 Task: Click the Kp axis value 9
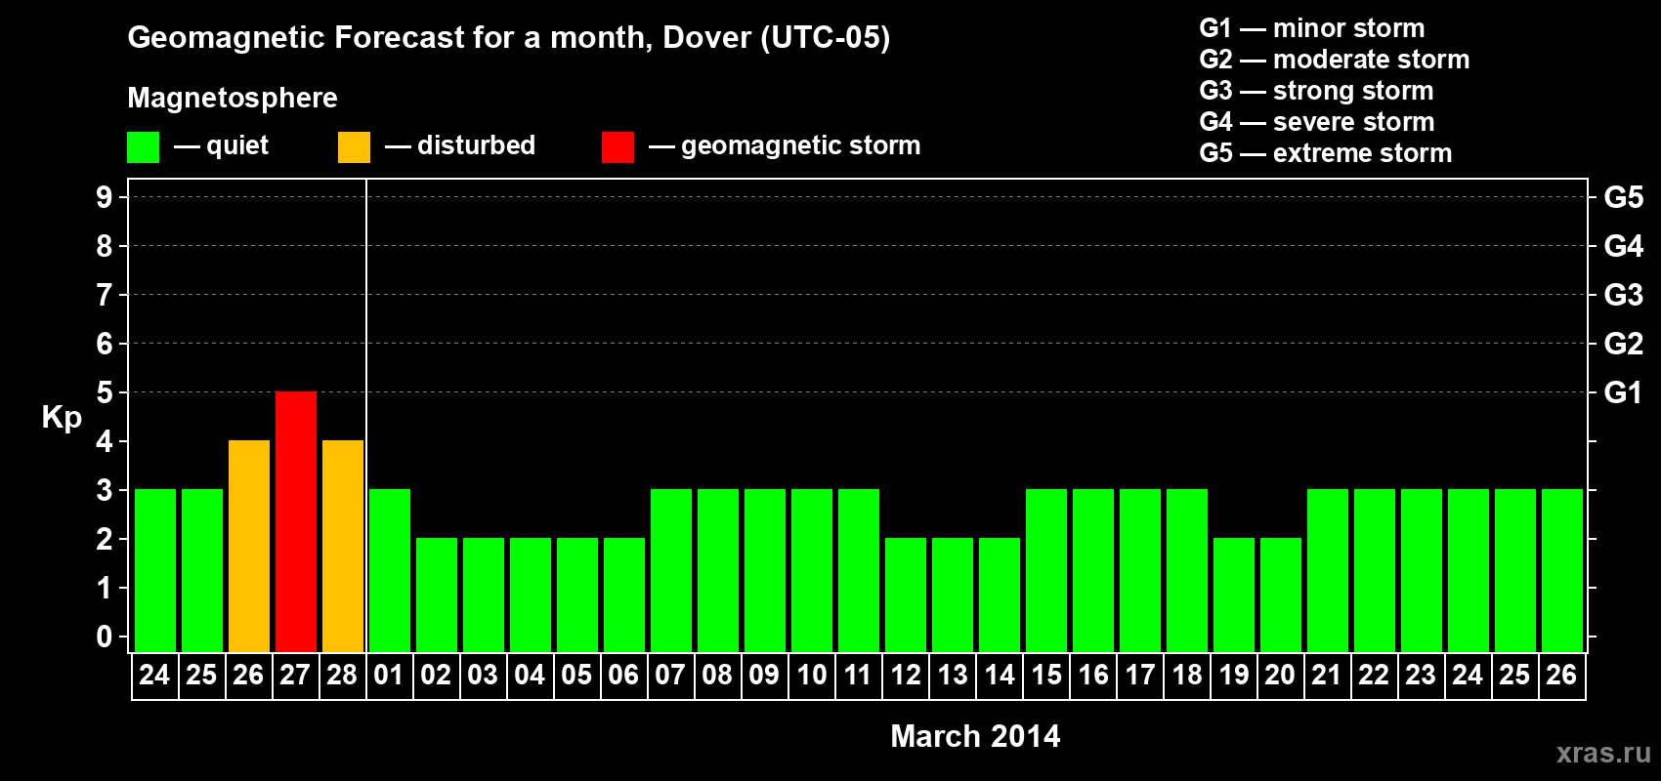[x=105, y=197]
